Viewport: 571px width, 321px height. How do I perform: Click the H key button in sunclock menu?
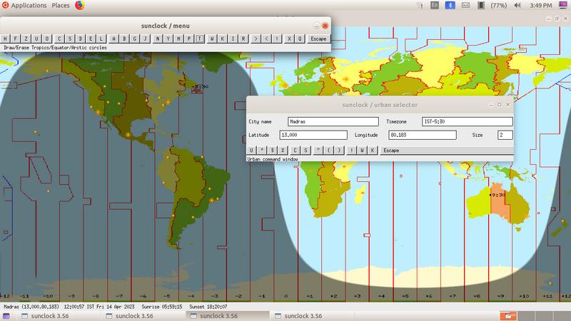coord(6,39)
